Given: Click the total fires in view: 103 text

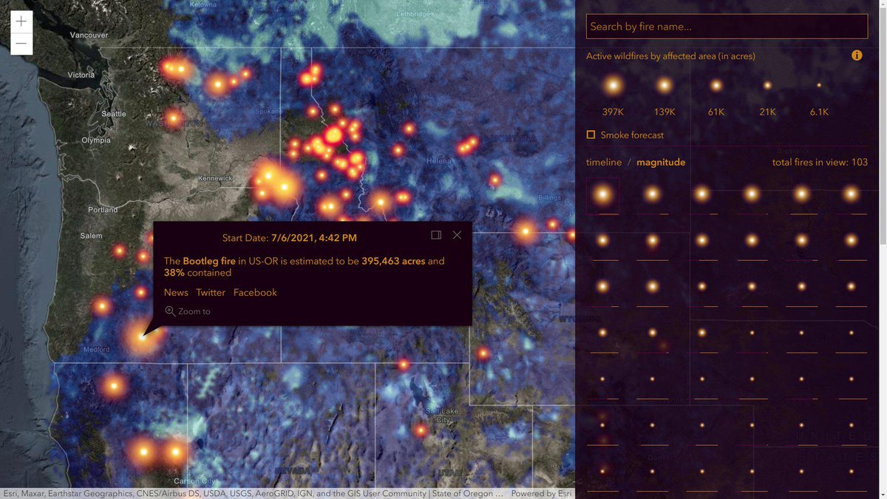Looking at the screenshot, I should coord(820,162).
